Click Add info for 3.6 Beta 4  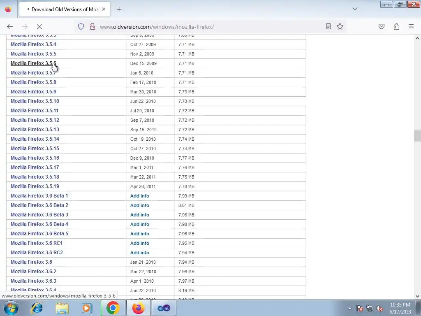(140, 224)
